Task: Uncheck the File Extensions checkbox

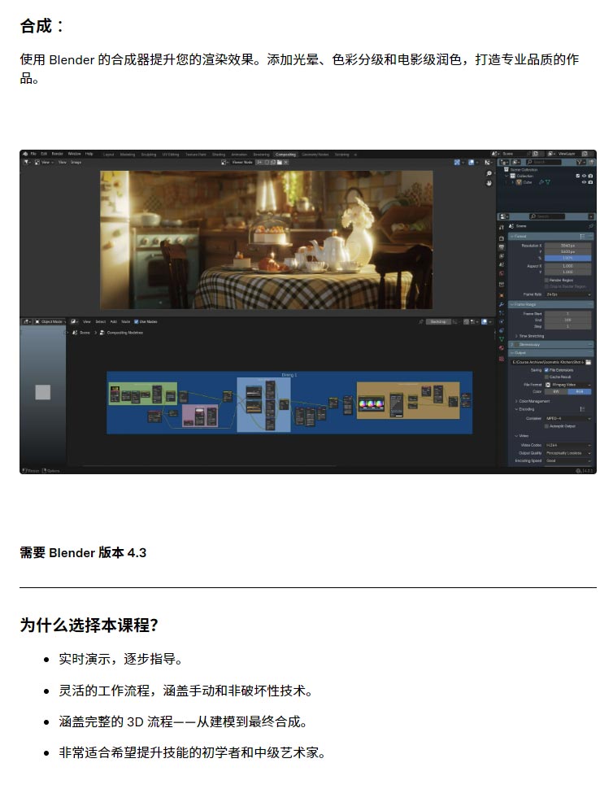Action: coord(546,369)
